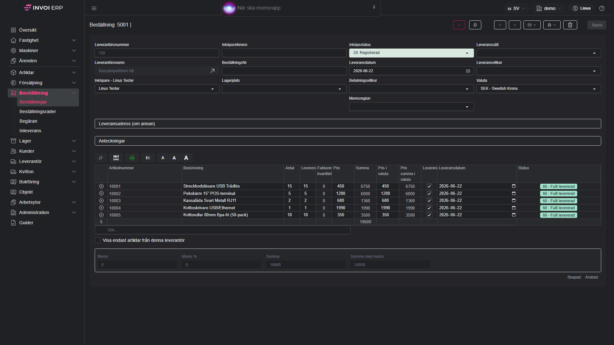The image size is (614, 345).
Task: Toggle delivered checkbox for Pekskärm 15" POS-terminal
Action: 429,194
